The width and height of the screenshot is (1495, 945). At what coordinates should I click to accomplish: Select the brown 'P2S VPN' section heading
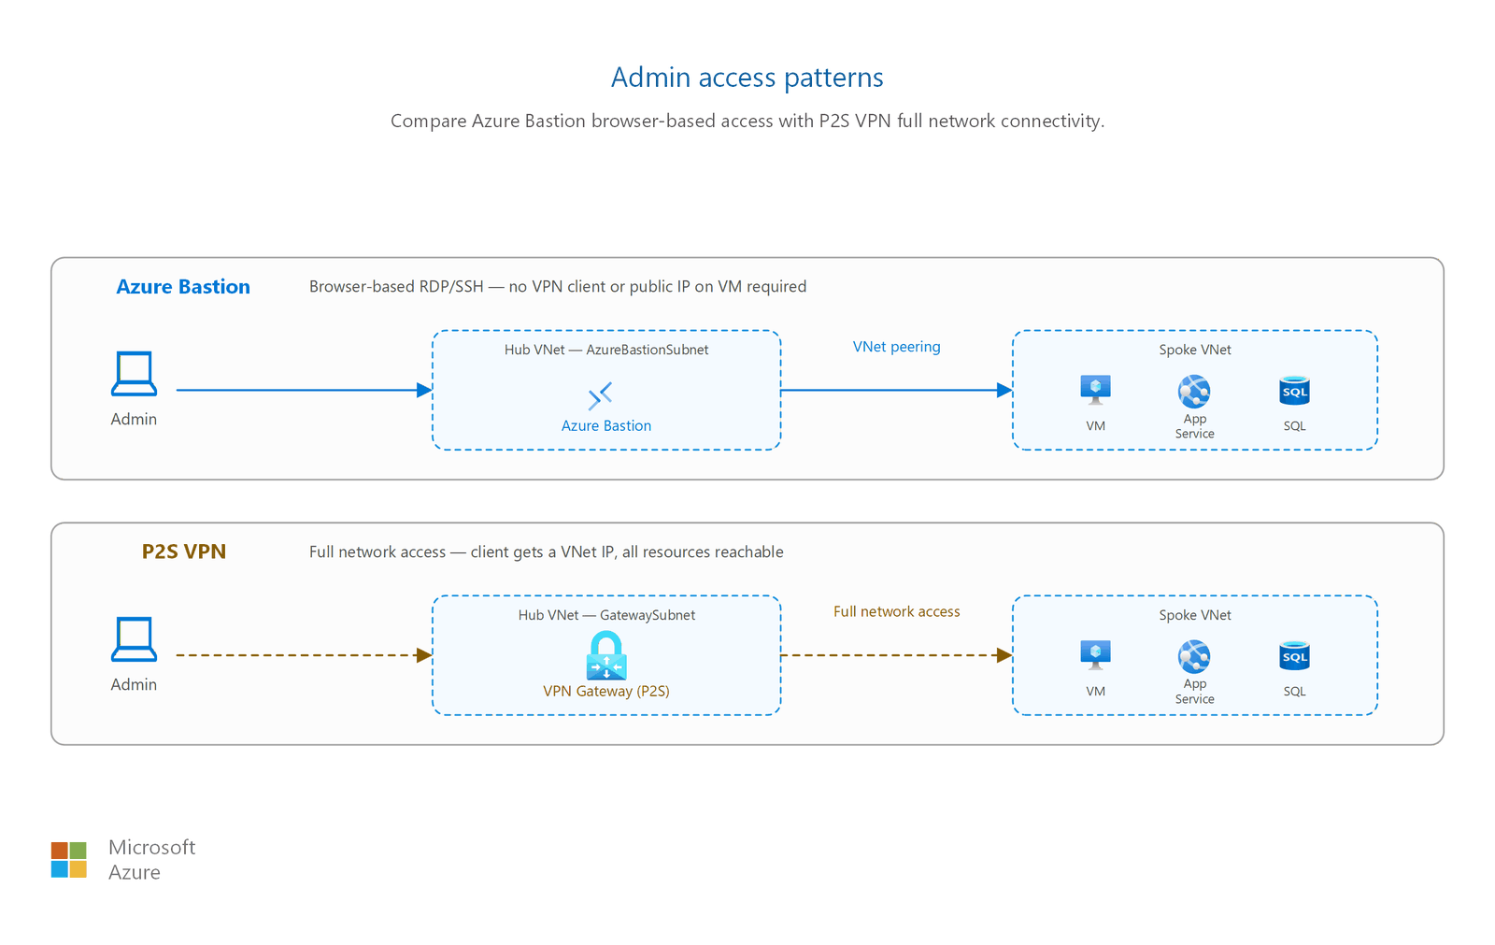pyautogui.click(x=184, y=551)
